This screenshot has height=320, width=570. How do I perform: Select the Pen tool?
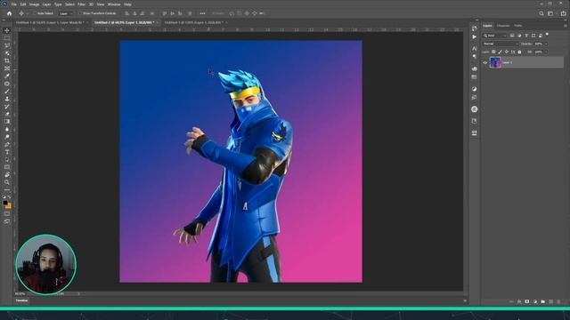point(7,145)
